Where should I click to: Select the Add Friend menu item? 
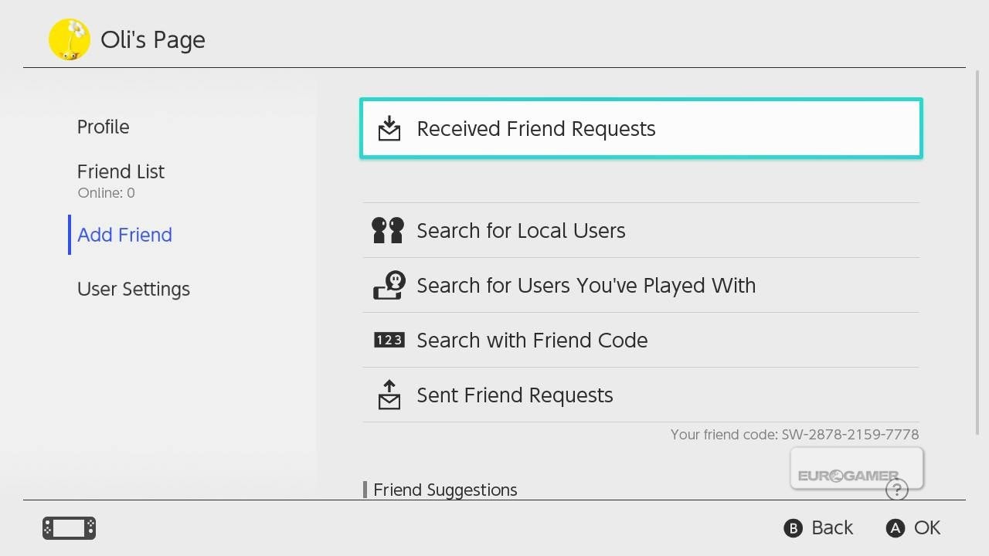(124, 235)
